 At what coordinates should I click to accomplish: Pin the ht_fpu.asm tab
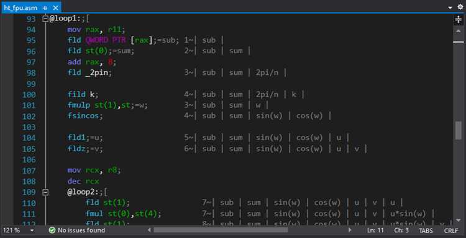pyautogui.click(x=45, y=7)
